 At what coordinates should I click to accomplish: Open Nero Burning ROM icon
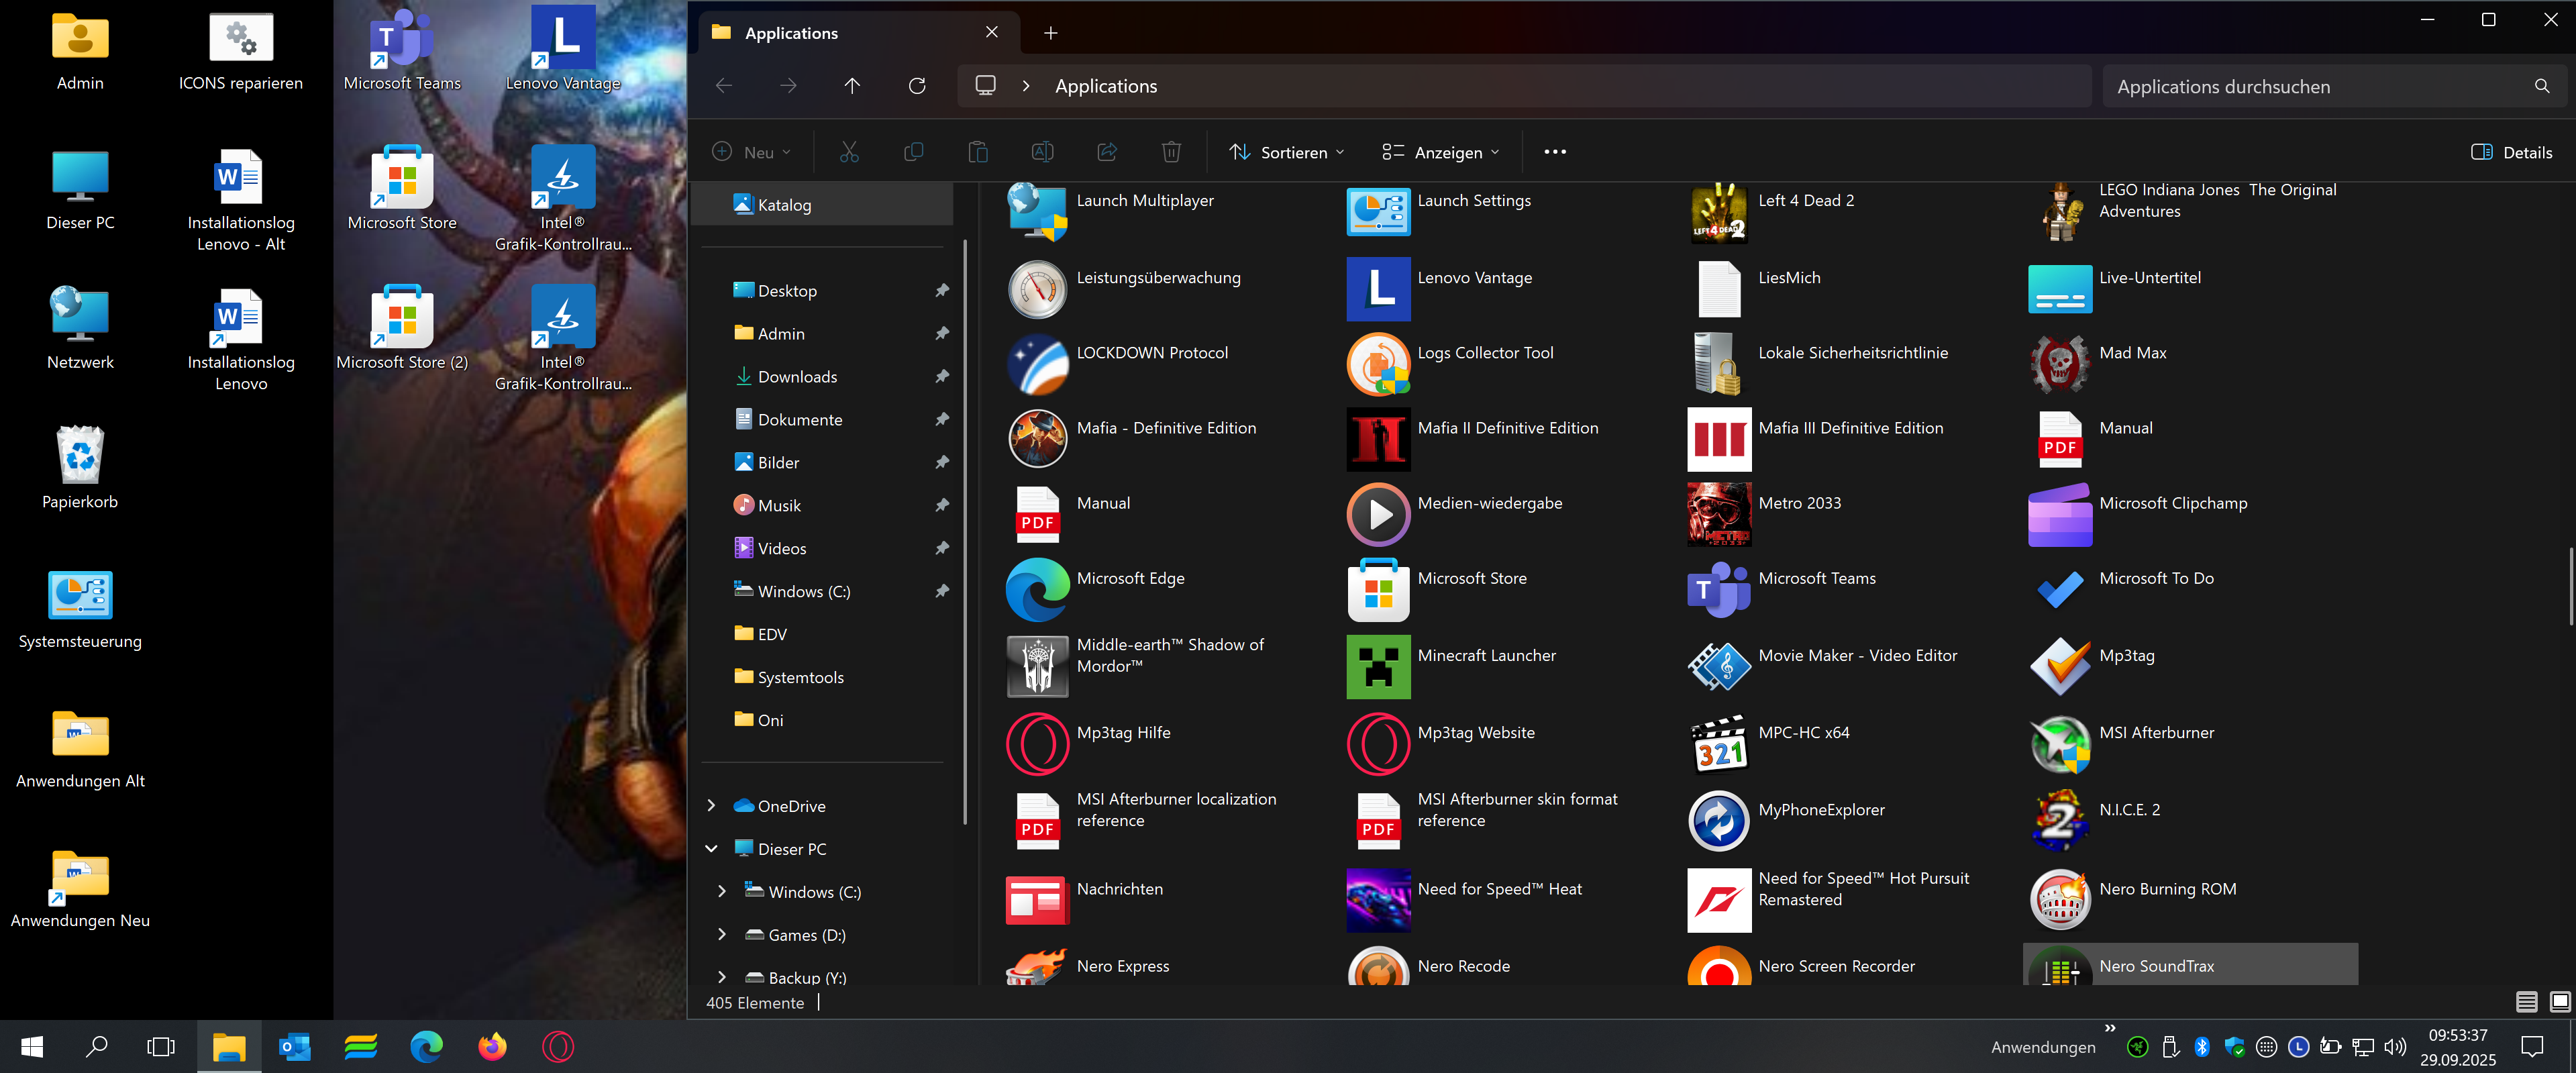pyautogui.click(x=2059, y=899)
